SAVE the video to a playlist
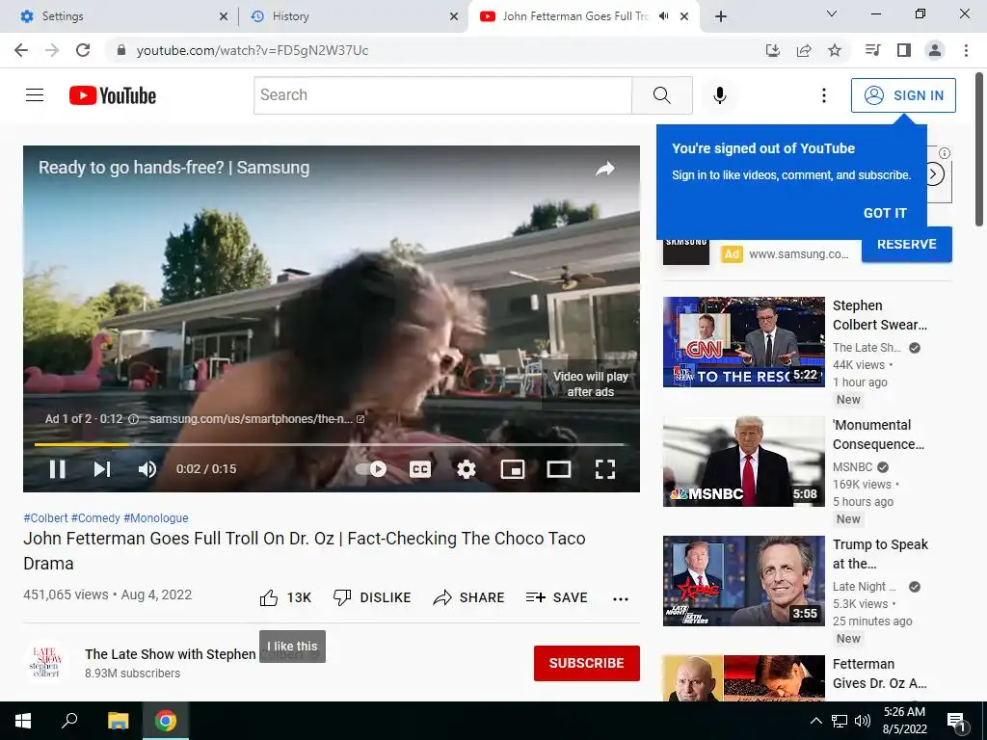Screen dimensions: 987x740 [557, 597]
